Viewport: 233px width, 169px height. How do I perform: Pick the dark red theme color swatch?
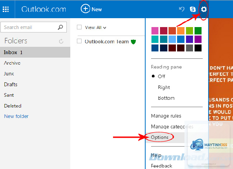click(x=172, y=48)
